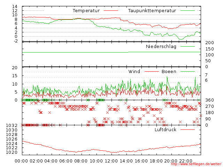Click the green Taupunkttemperatur legend line sample

(187, 11)
